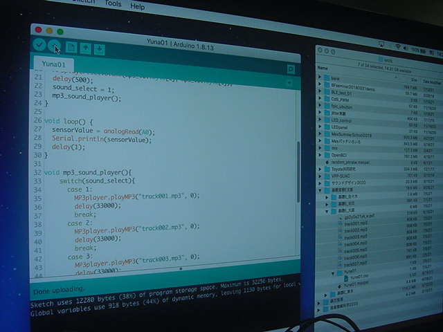This screenshot has width=443, height=332.
Task: Open the tab options dropdown arrow in Arduino
Action: point(289,83)
